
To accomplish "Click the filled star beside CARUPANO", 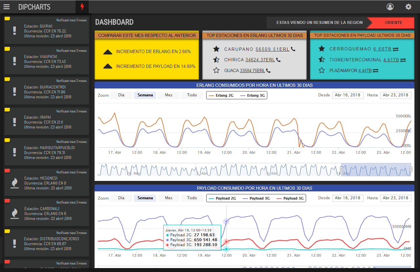I will pyautogui.click(x=216, y=49).
